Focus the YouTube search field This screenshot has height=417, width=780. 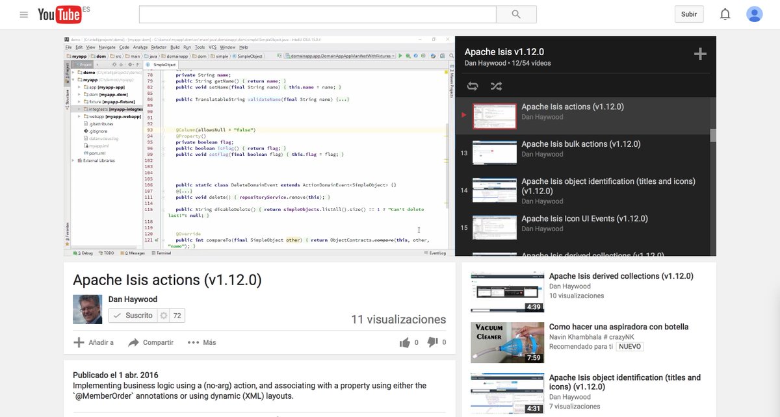(x=317, y=14)
